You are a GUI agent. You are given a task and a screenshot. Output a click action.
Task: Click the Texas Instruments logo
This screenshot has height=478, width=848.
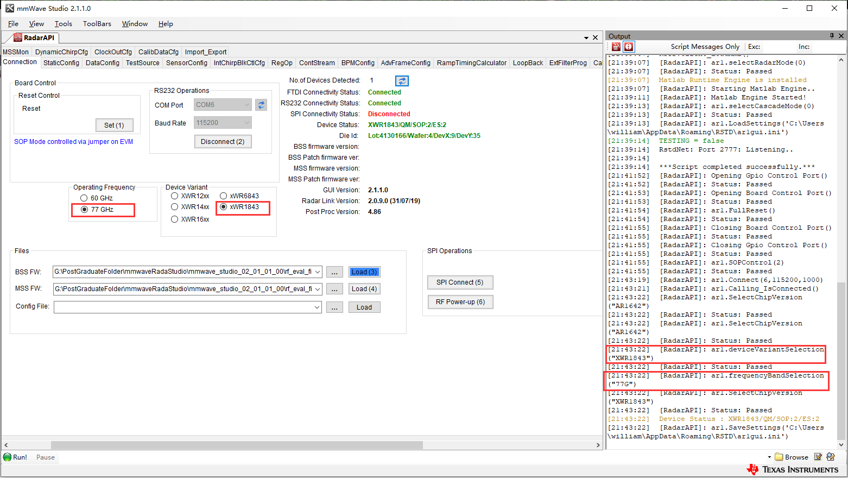click(x=793, y=469)
